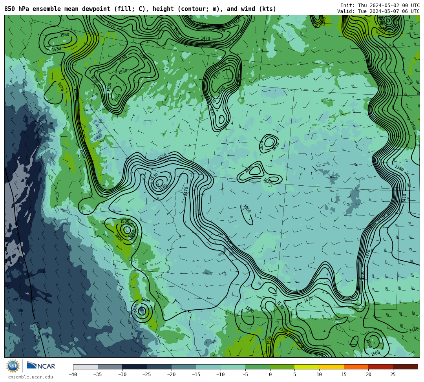Click the 10 colorbar tick label
The width and height of the screenshot is (424, 382).
pyautogui.click(x=319, y=375)
